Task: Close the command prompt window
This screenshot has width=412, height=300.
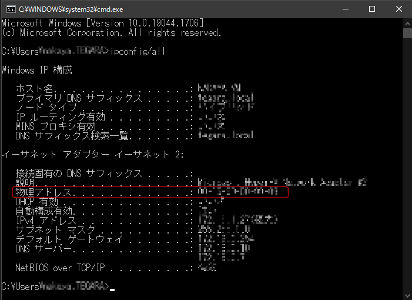Action: click(398, 9)
